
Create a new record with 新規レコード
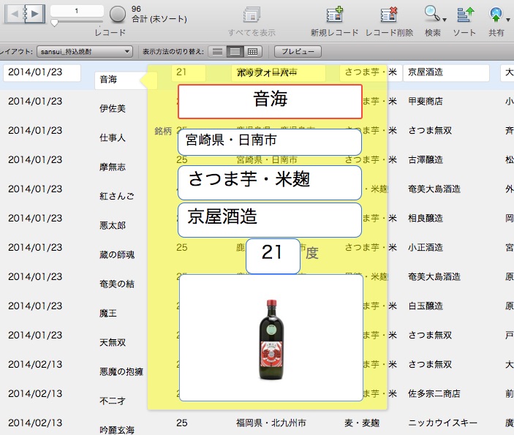334,15
